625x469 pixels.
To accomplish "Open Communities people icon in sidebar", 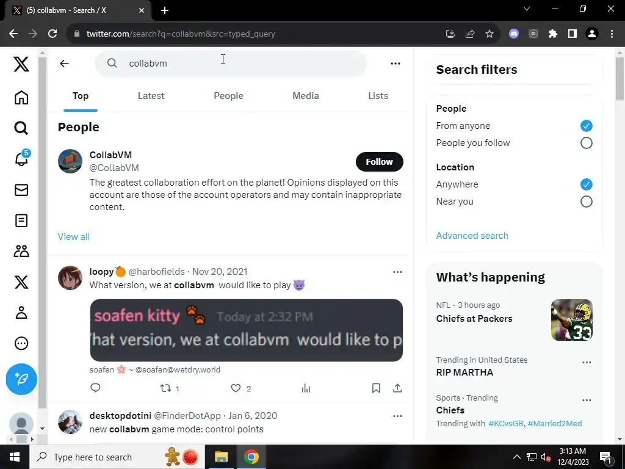I will click(x=21, y=251).
